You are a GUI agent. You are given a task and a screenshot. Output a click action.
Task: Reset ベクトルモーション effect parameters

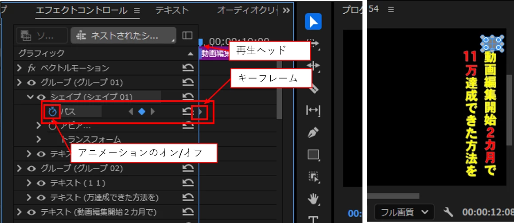click(188, 68)
